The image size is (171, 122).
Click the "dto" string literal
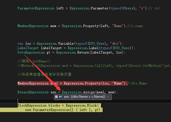tap(115, 44)
